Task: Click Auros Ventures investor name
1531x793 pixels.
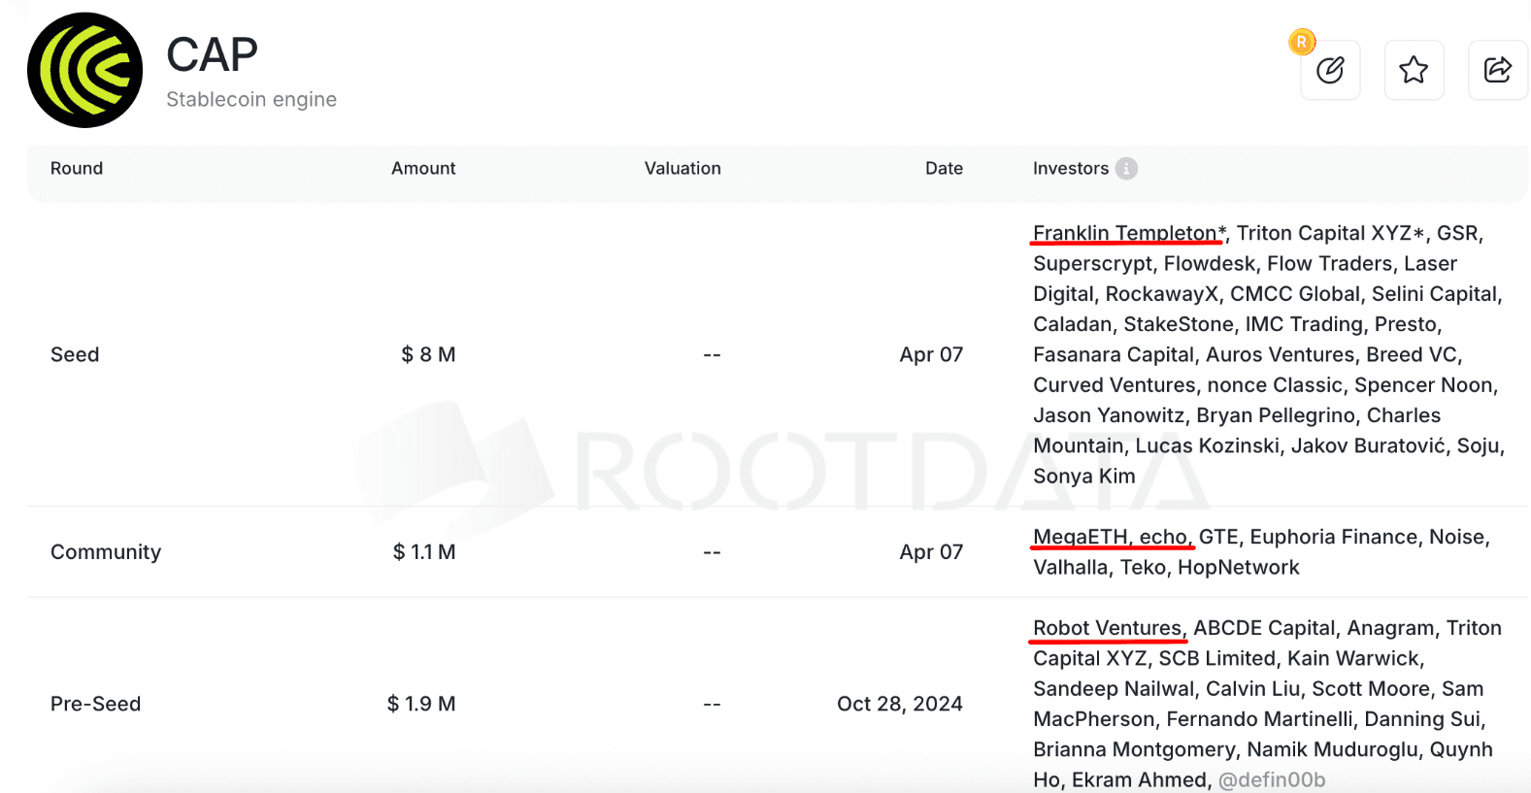Action: (x=1280, y=354)
